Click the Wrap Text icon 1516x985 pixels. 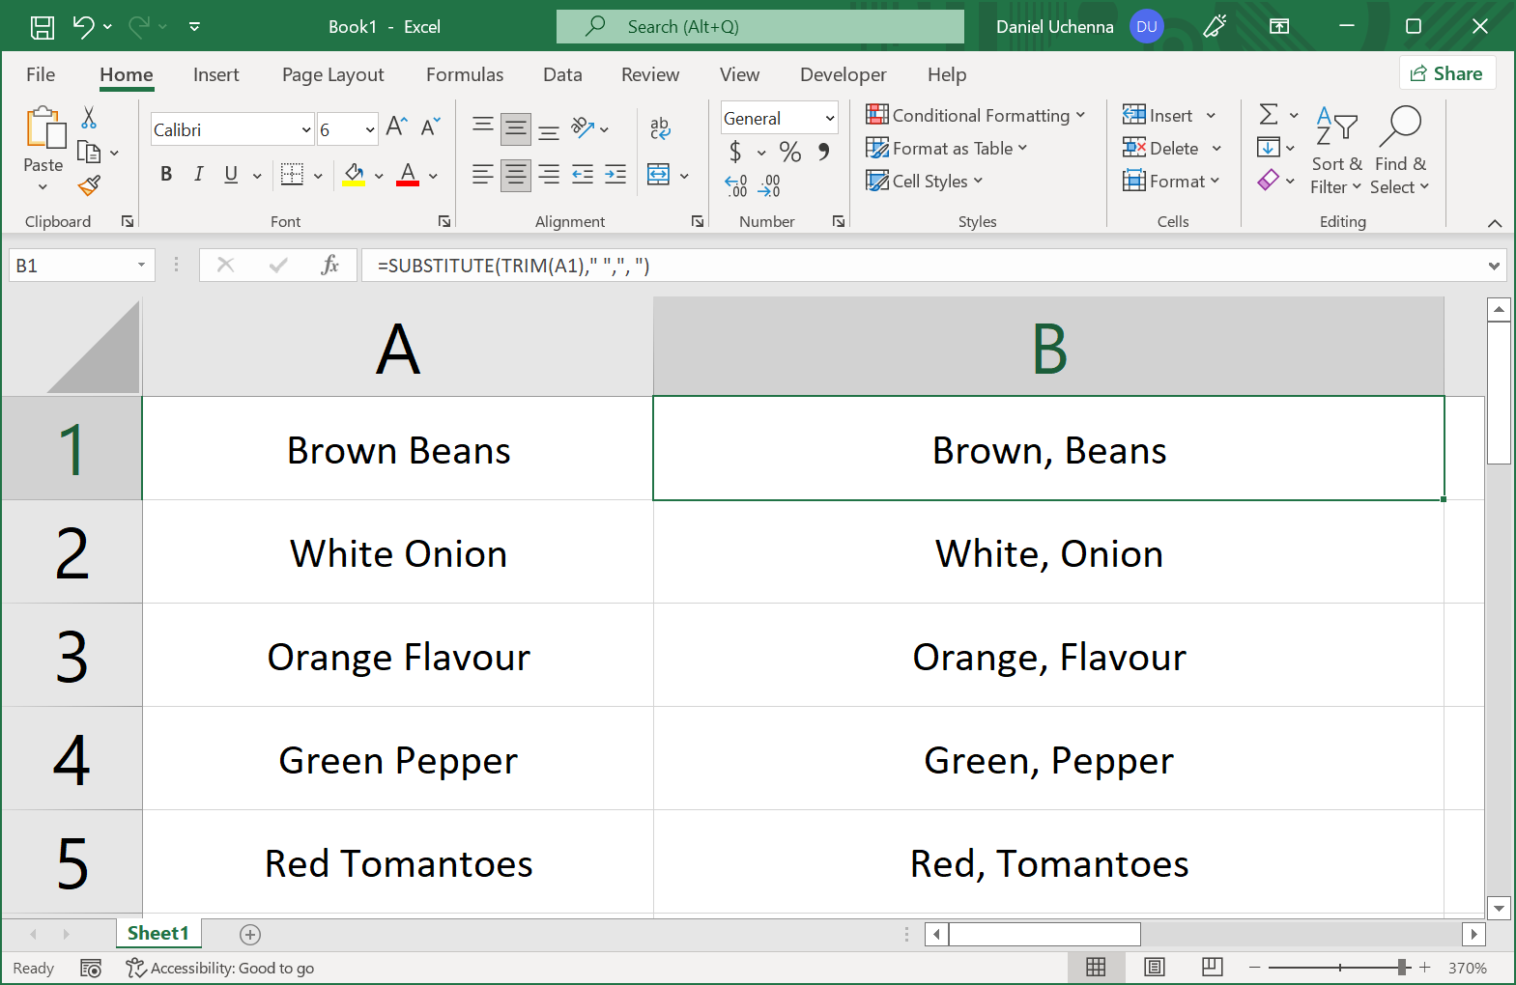point(660,127)
